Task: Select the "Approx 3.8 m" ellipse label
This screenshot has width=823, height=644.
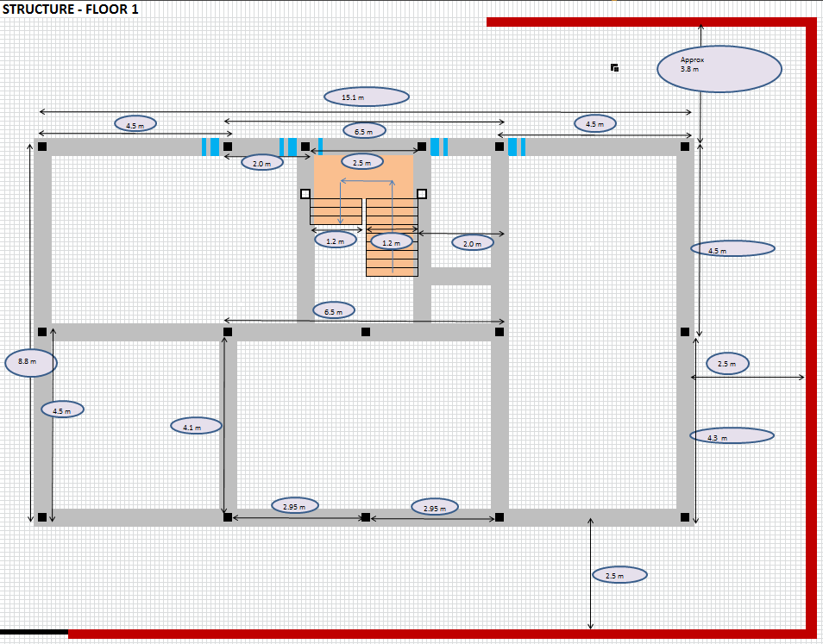Action: point(719,69)
